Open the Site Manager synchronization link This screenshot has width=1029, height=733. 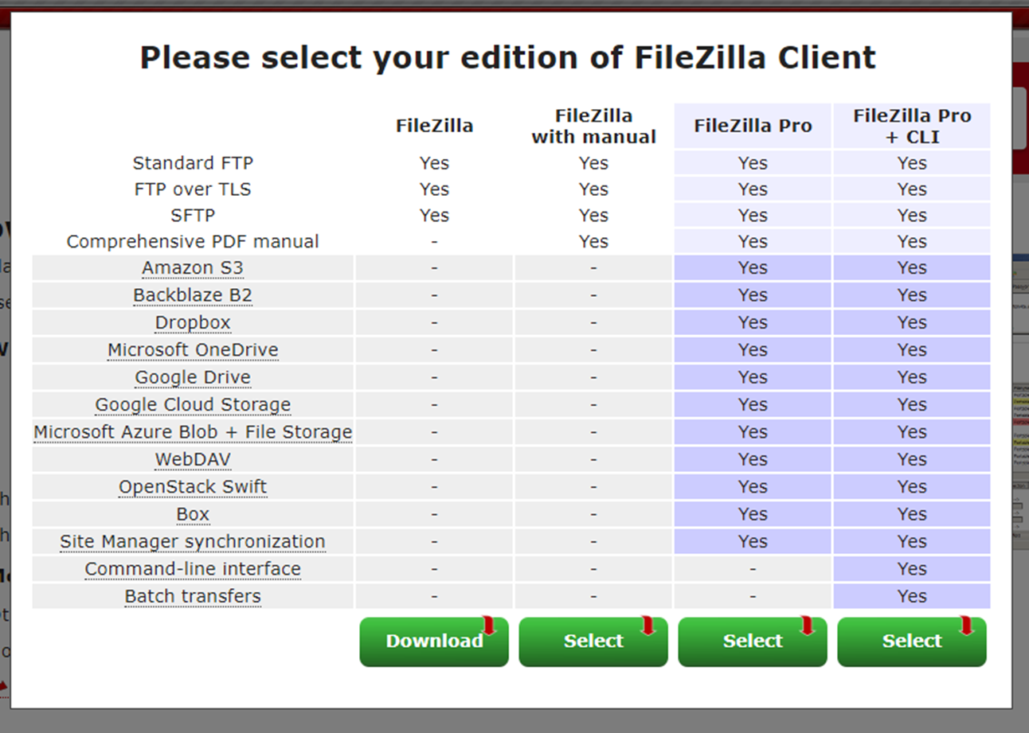tap(193, 541)
